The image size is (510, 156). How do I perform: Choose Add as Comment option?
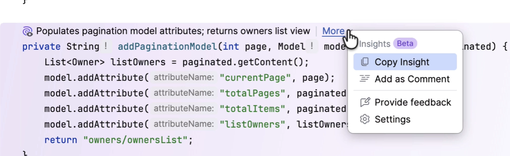[405, 79]
